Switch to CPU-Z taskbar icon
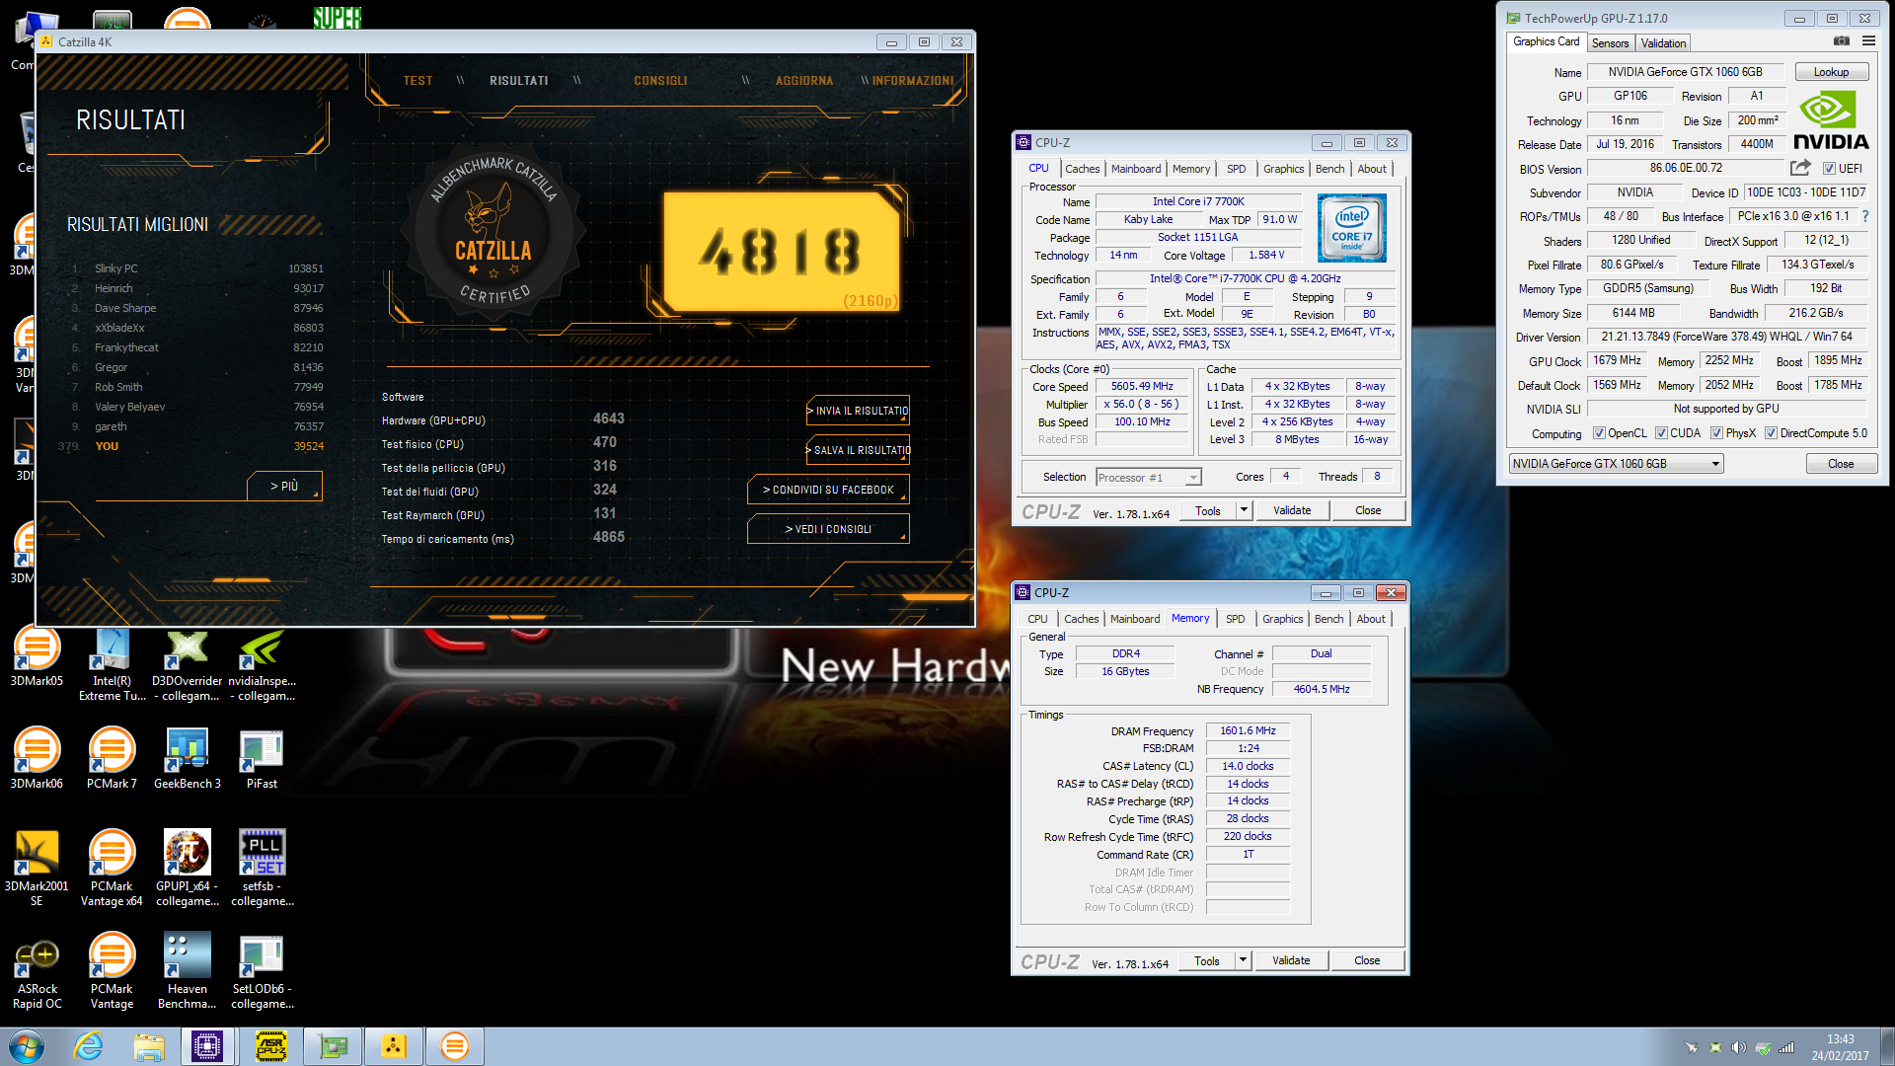1895x1066 pixels. click(207, 1046)
